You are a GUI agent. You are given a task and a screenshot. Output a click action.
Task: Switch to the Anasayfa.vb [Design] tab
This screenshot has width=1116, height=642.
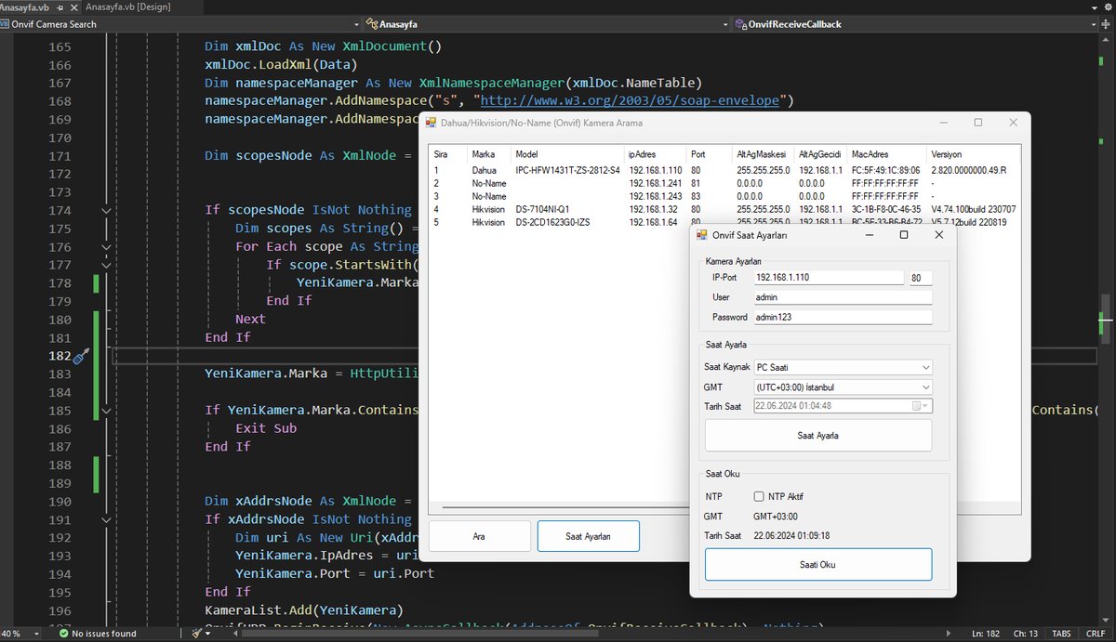click(125, 7)
